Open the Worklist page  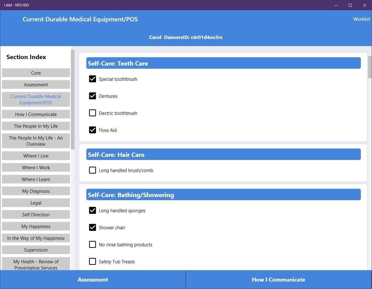[x=361, y=19]
